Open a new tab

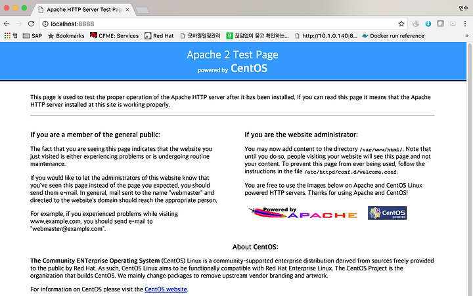point(142,11)
